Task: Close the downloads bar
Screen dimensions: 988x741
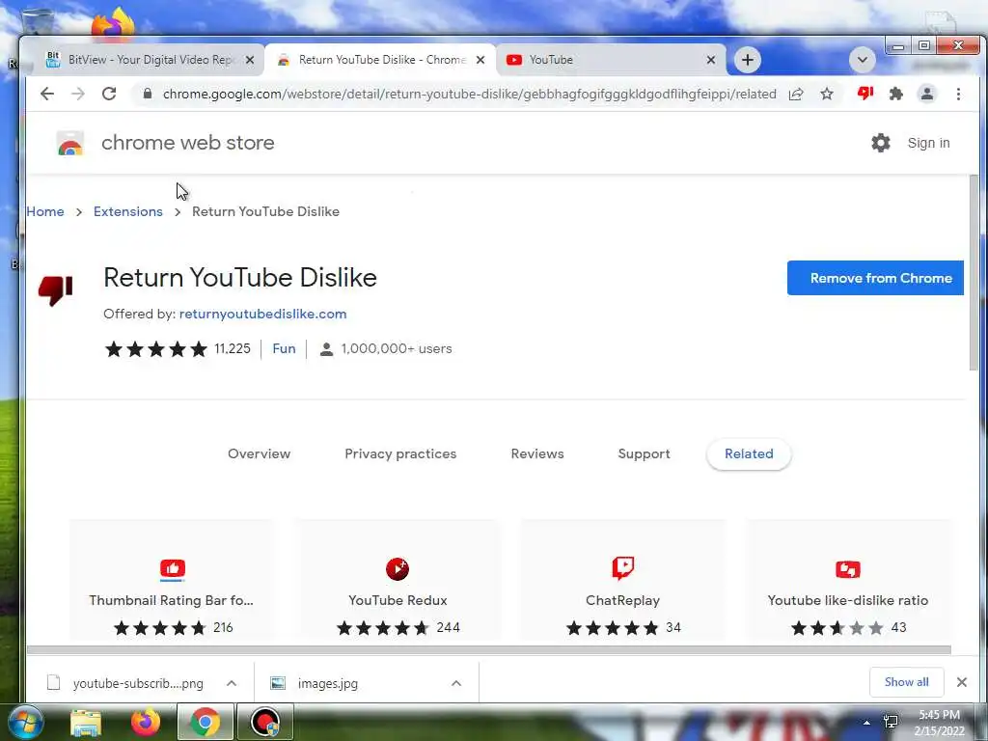Action: tap(962, 682)
